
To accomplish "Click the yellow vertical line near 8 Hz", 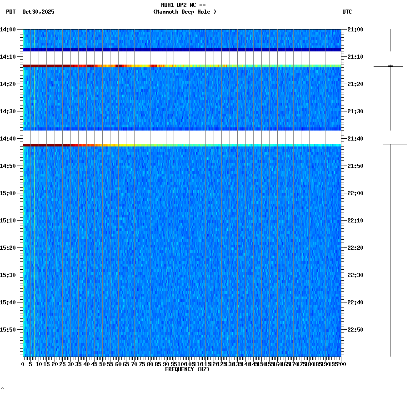I will (35, 227).
